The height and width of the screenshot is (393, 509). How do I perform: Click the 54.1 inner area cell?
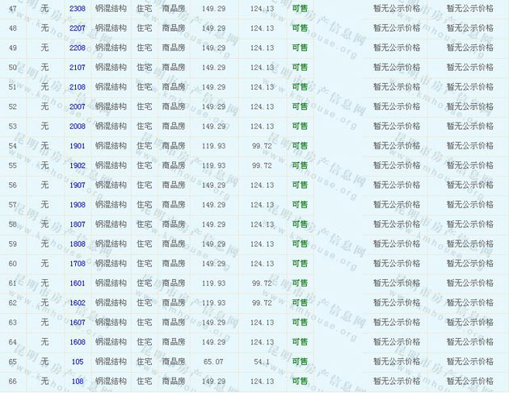pyautogui.click(x=262, y=362)
